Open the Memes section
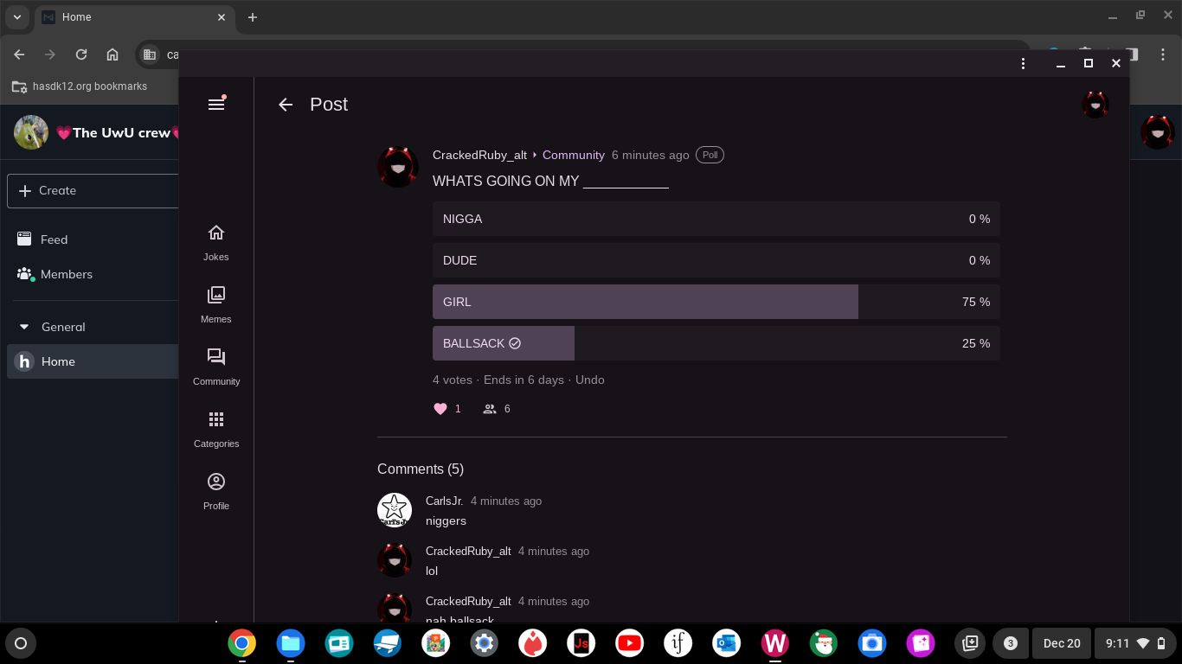Viewport: 1182px width, 664px height. (x=216, y=303)
